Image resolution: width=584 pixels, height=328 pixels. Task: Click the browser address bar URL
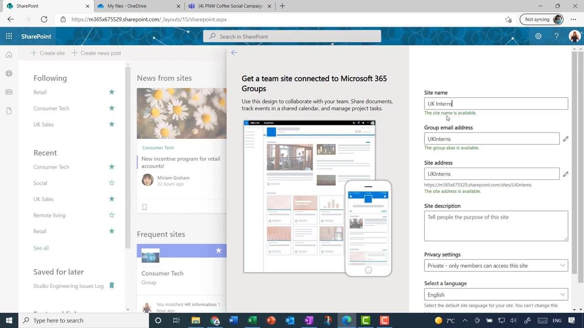(149, 19)
